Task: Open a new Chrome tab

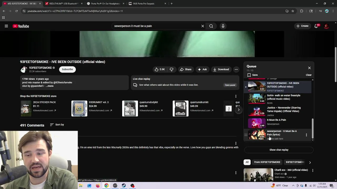Action: click(x=171, y=3)
